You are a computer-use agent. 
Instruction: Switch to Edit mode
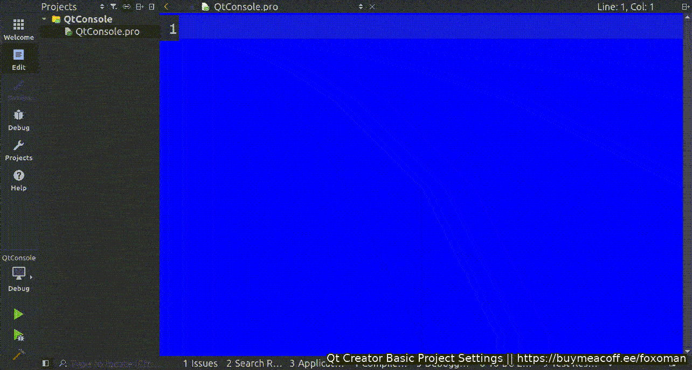pos(19,60)
